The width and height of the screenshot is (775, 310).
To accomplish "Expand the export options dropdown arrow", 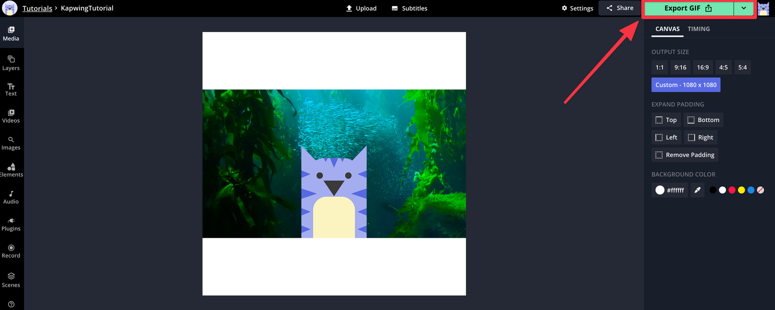I will coord(744,8).
